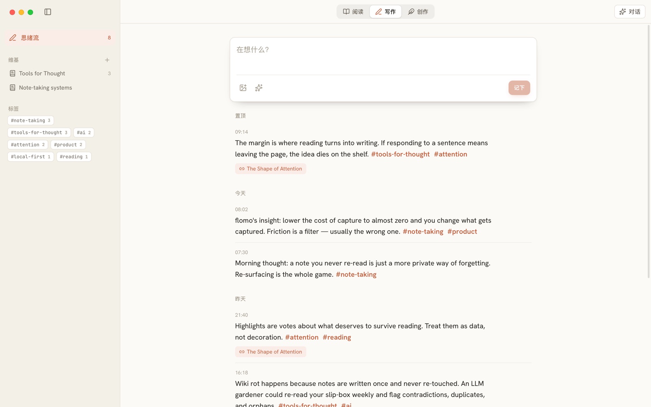
Task: Filter by #attention tag in sidebar
Action: [x=28, y=145]
